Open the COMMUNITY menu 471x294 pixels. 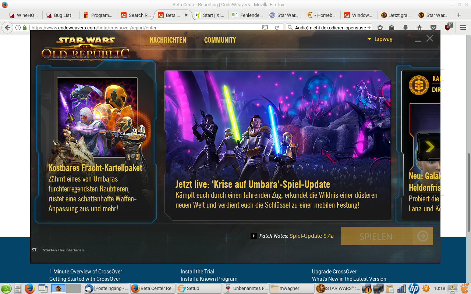click(220, 40)
